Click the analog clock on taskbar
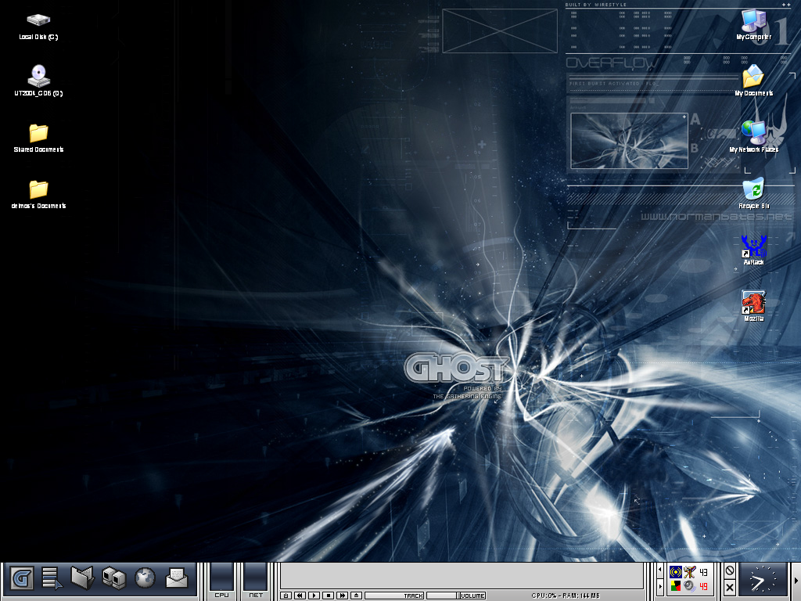The width and height of the screenshot is (801, 601). (762, 580)
